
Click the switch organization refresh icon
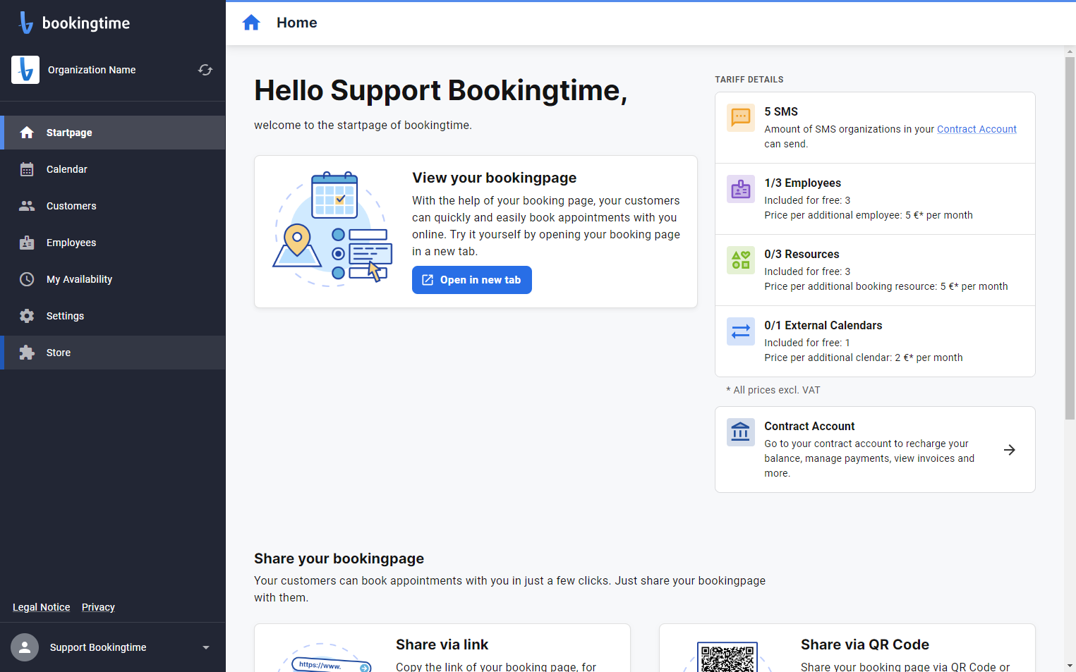[x=205, y=70]
